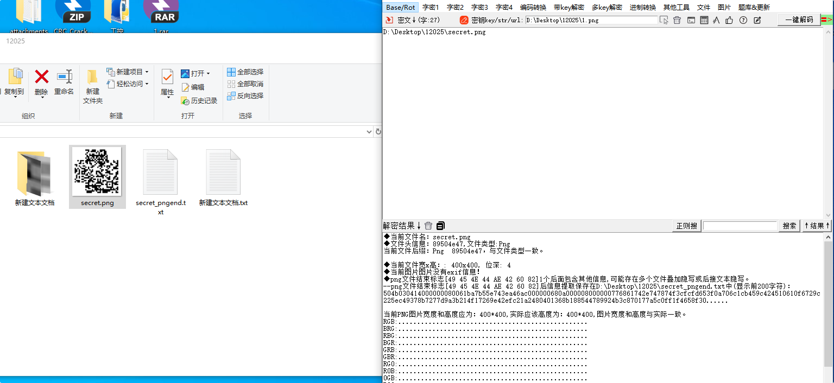Click the key/str/url path input field
The width and height of the screenshot is (834, 383).
click(591, 20)
